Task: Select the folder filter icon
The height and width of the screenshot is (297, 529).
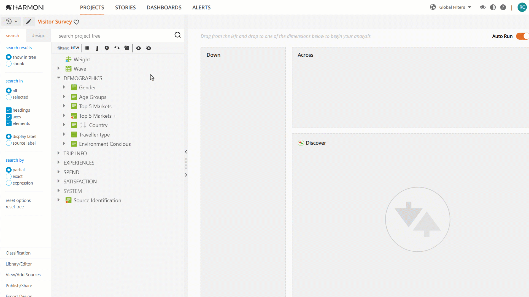Action: pos(126,48)
